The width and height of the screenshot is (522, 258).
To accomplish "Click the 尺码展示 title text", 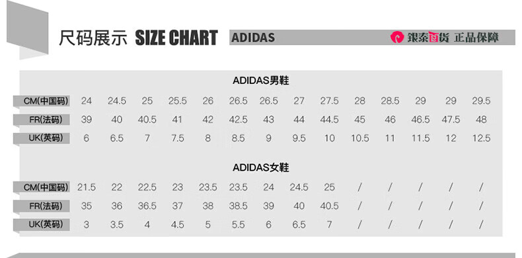I will point(93,38).
